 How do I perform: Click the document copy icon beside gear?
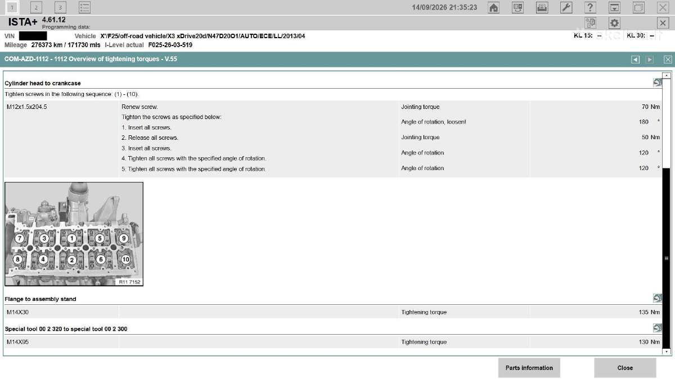590,22
